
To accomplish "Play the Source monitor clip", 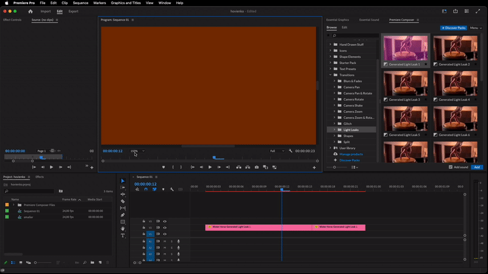I will pyautogui.click(x=51, y=167).
